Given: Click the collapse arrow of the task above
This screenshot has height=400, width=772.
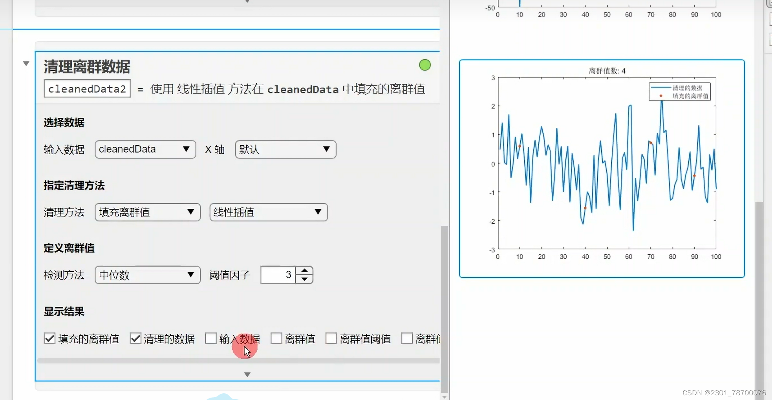Looking at the screenshot, I should (x=247, y=2).
